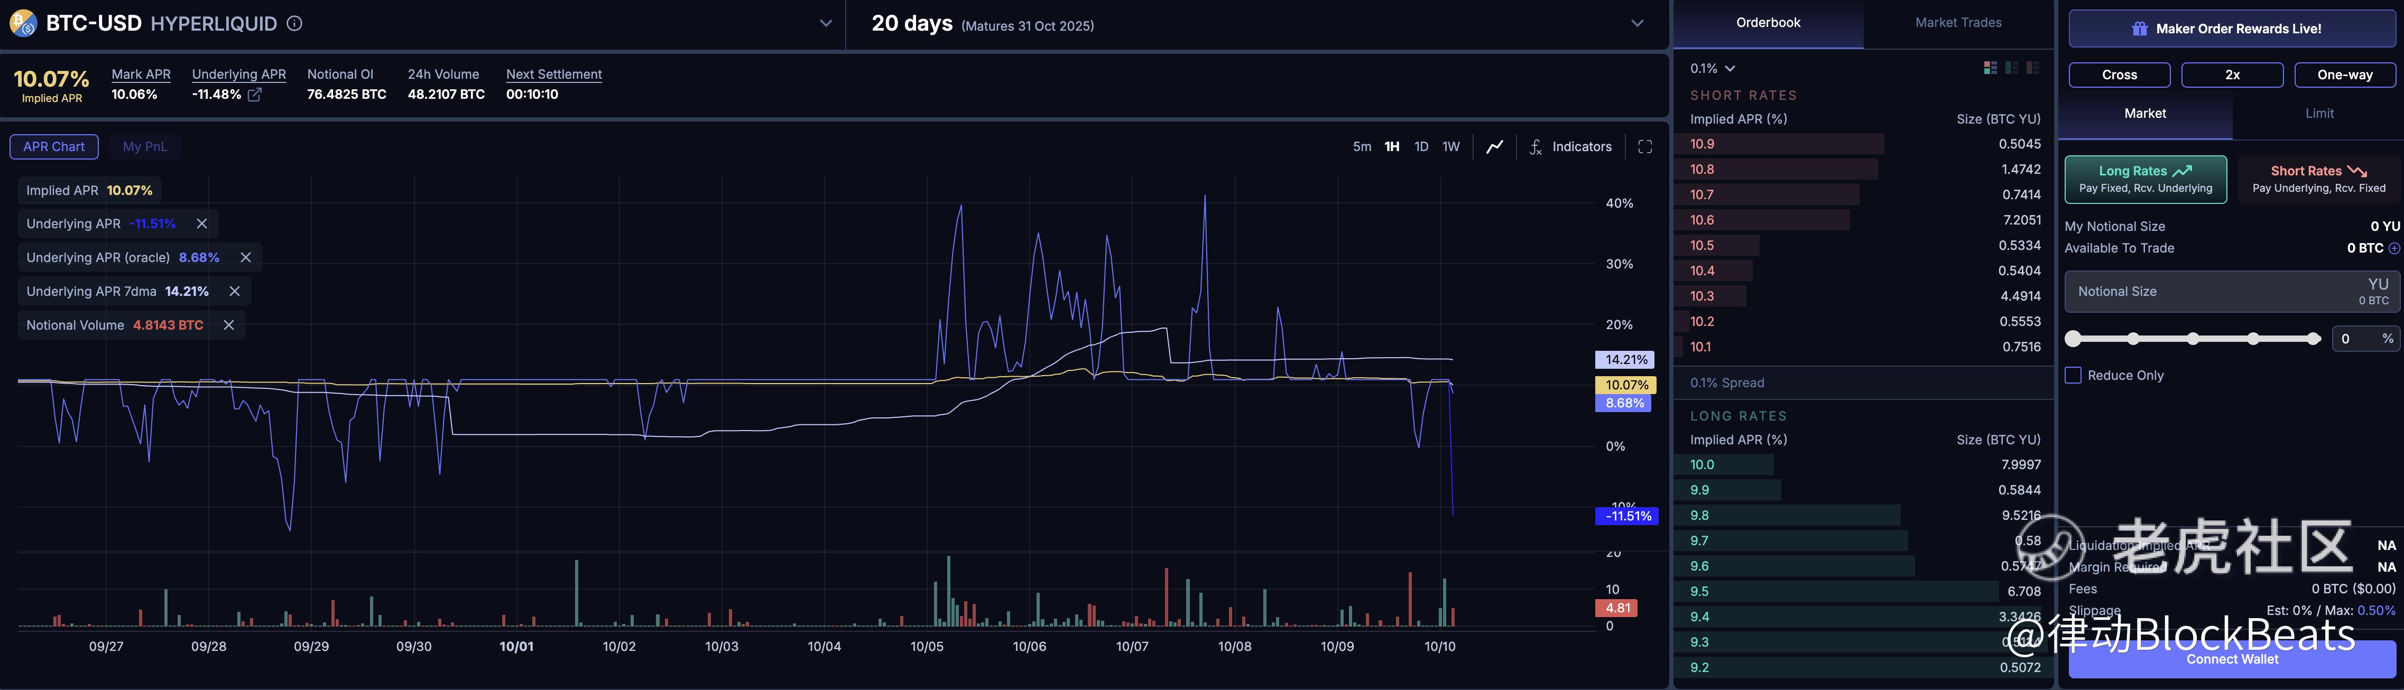
Task: Open Underlying APR external link icon
Action: (255, 94)
